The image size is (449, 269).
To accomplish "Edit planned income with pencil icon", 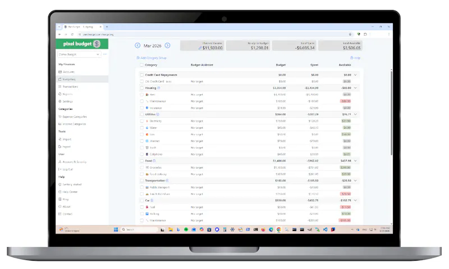I will (200, 48).
